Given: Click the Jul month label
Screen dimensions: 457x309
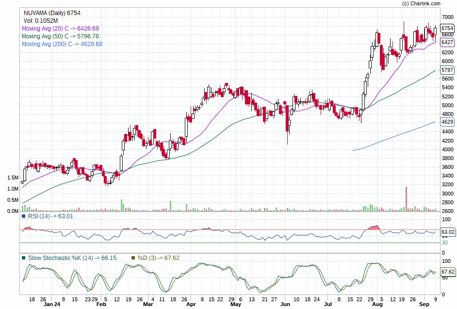Looking at the screenshot, I should [x=327, y=304].
